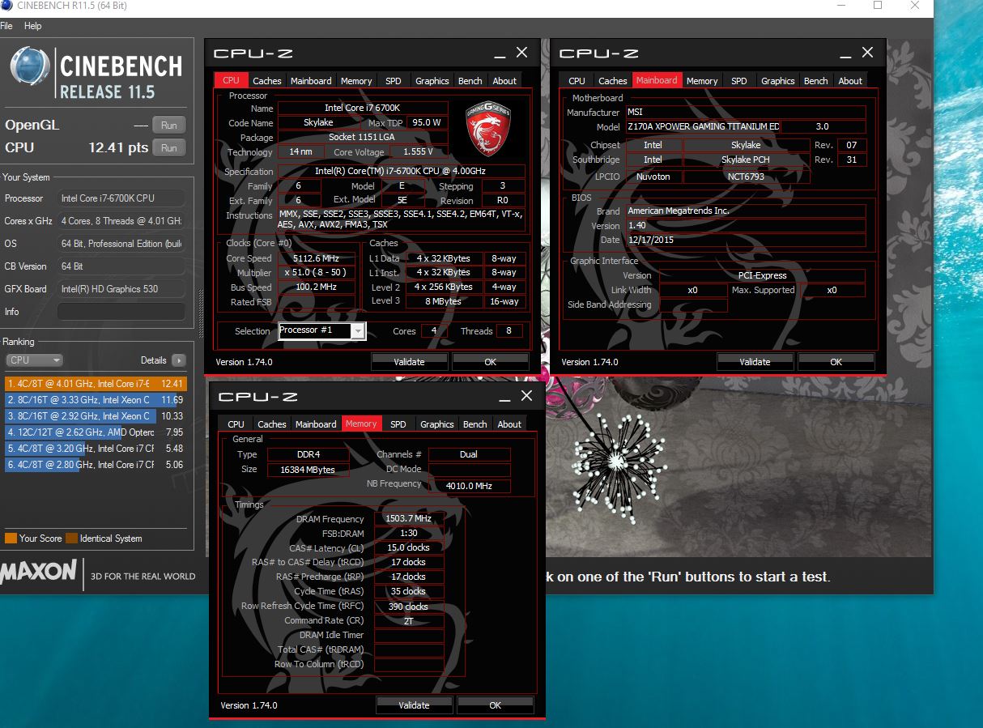Click the Details arrow button in Ranking
The height and width of the screenshot is (728, 983).
click(x=178, y=360)
